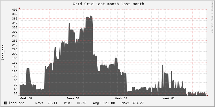Click the 'Avg: 121.88' value
Viewport: 215px width, 107px height.
[104, 103]
